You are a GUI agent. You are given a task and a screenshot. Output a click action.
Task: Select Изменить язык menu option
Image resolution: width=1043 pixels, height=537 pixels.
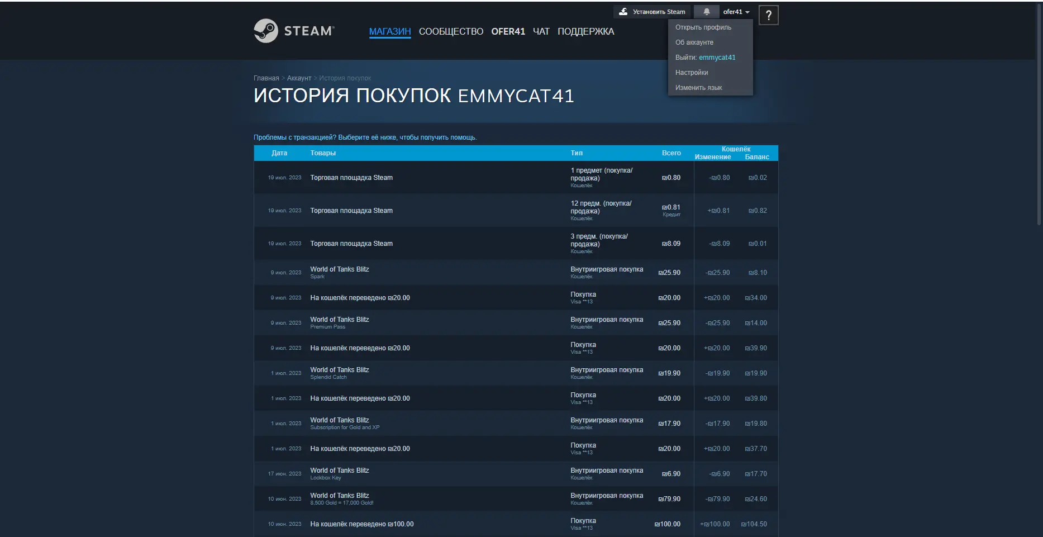click(x=698, y=88)
